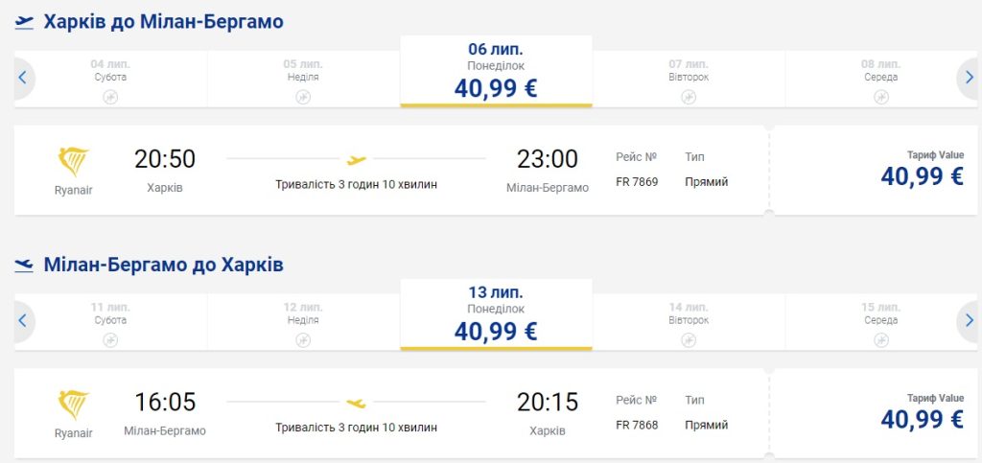Show earlier outbound dates with left arrow

(x=23, y=79)
